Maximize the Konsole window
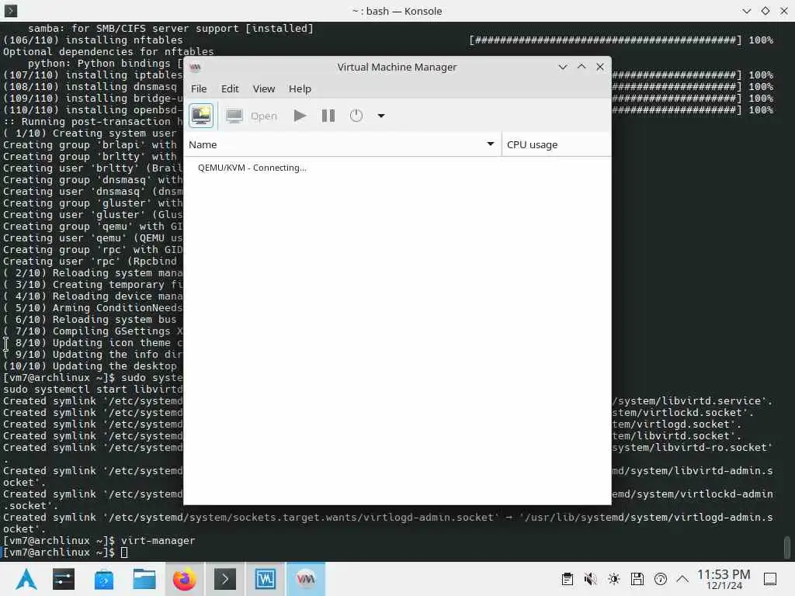The width and height of the screenshot is (795, 596). coord(765,11)
